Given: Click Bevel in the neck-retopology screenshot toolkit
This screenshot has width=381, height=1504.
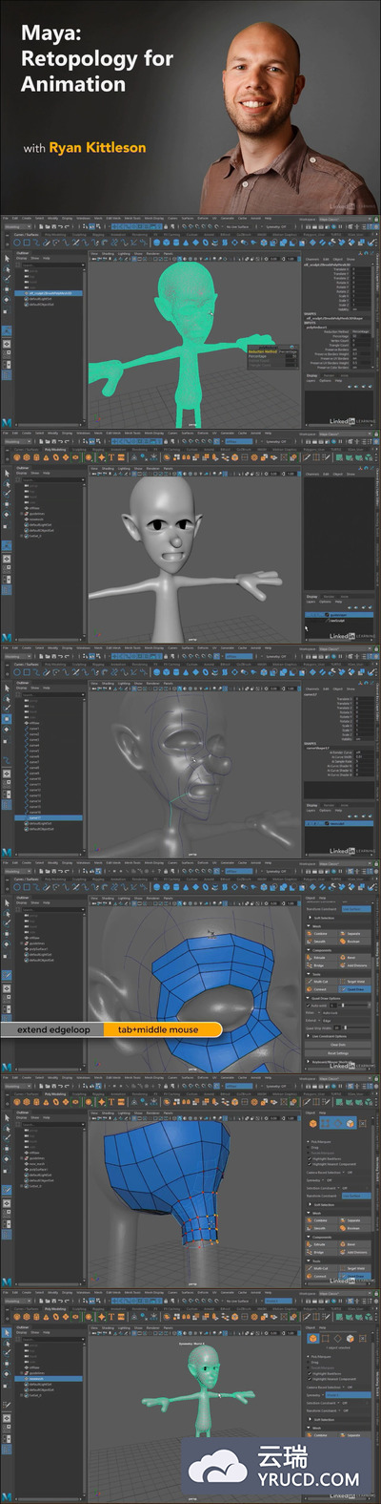Looking at the screenshot, I should (354, 1244).
